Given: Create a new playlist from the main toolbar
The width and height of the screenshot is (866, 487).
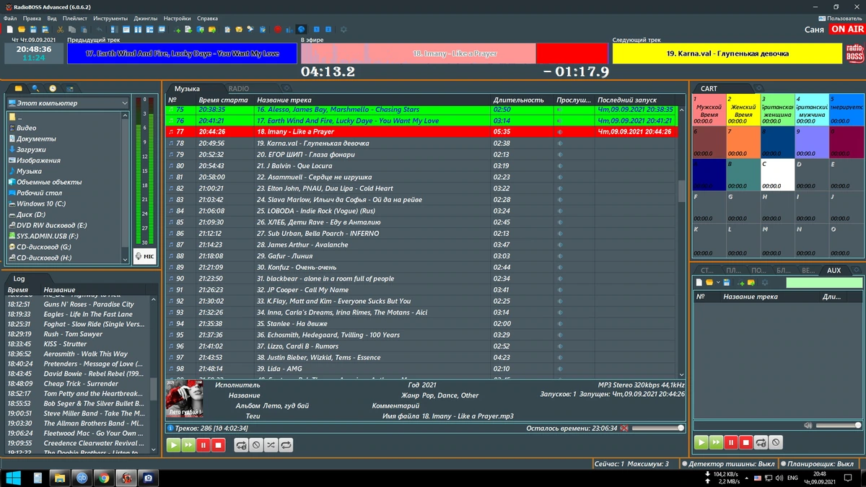Looking at the screenshot, I should (10, 30).
